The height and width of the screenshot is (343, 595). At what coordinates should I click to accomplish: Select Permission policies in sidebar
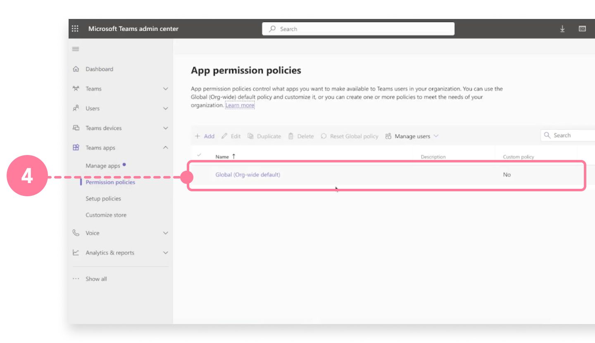pos(110,182)
